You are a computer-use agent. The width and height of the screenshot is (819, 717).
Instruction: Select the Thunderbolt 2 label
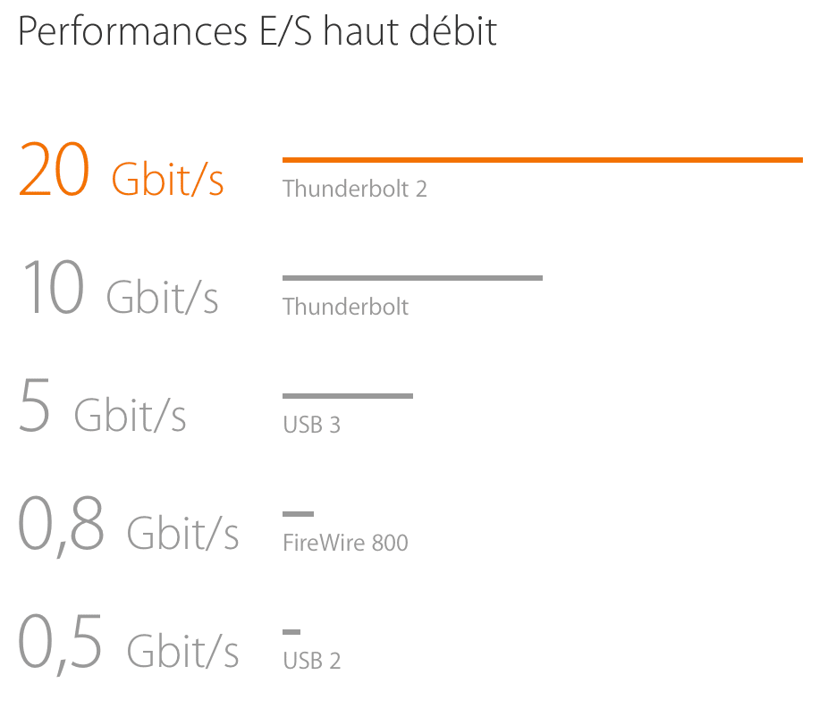point(355,189)
